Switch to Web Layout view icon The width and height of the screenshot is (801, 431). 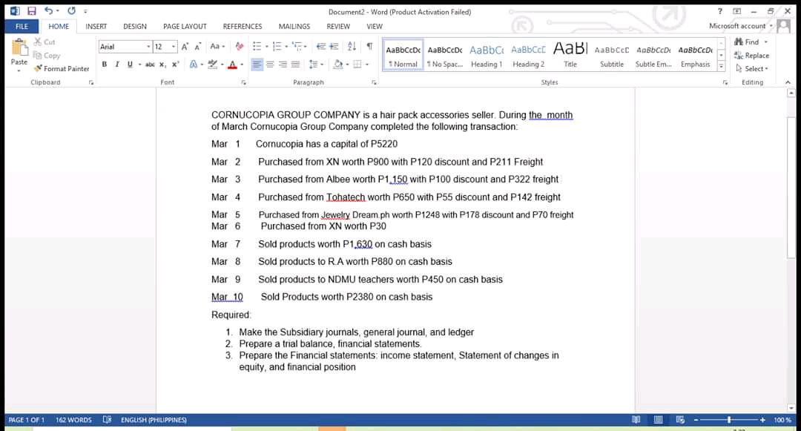point(680,420)
